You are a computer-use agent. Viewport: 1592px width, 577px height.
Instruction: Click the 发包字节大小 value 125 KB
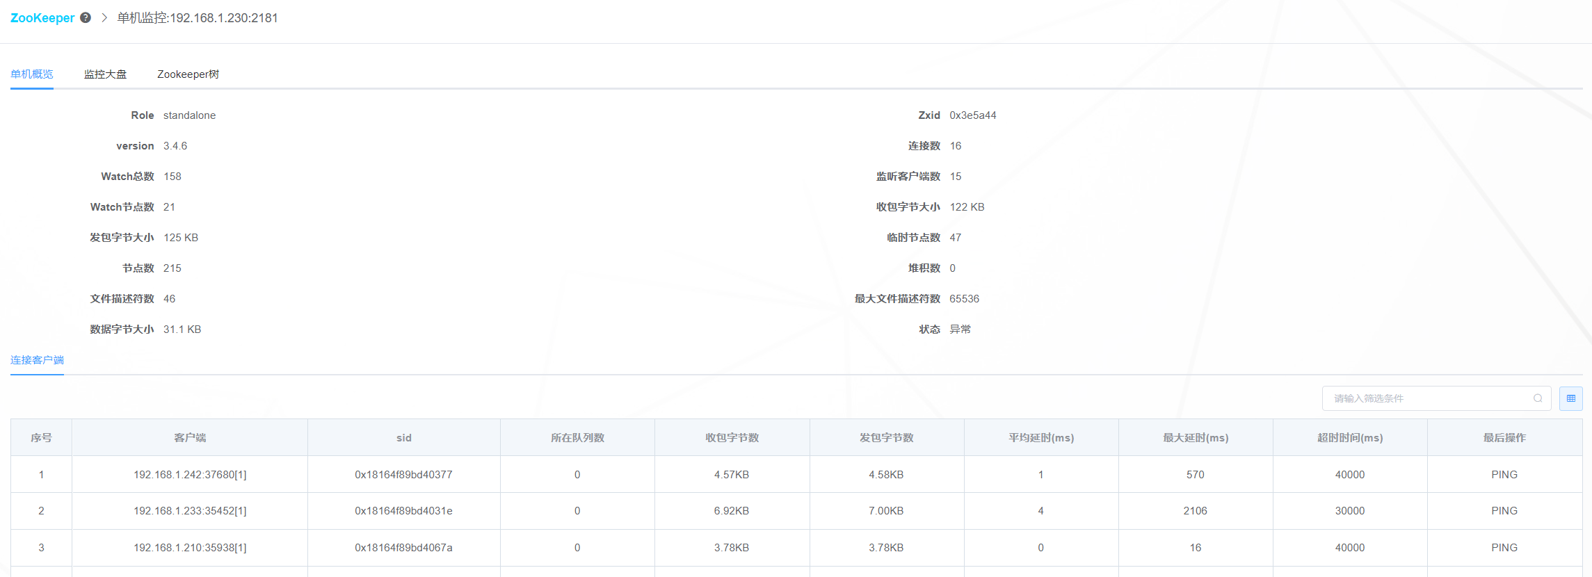click(181, 238)
